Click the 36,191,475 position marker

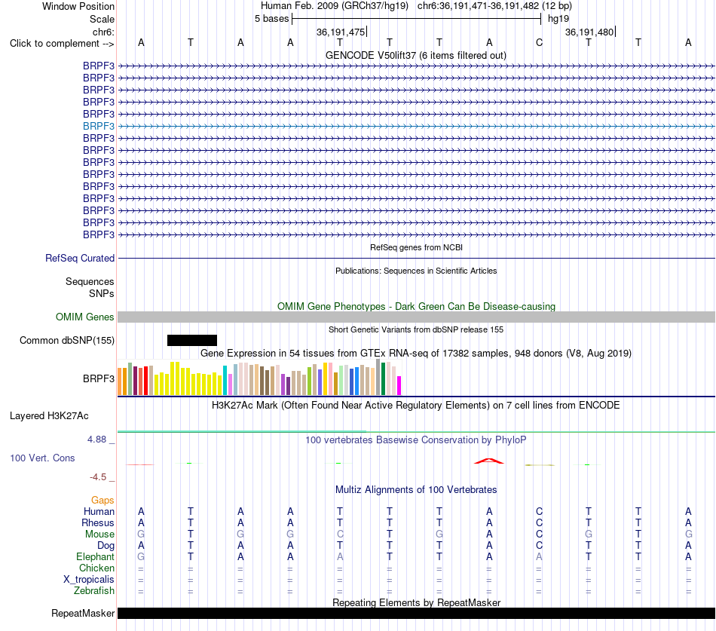click(341, 32)
